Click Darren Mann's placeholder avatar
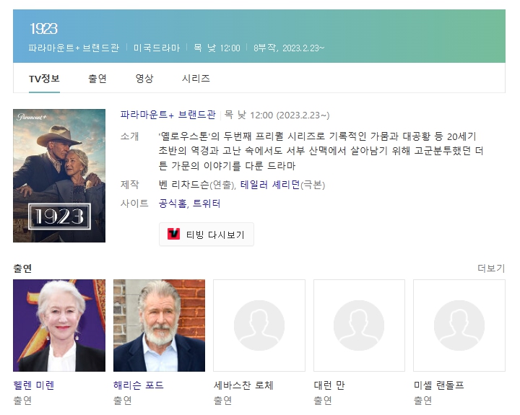 pos(359,326)
